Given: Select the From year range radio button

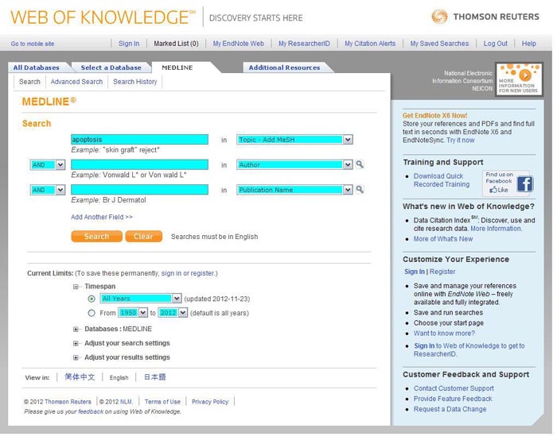Looking at the screenshot, I should (92, 313).
